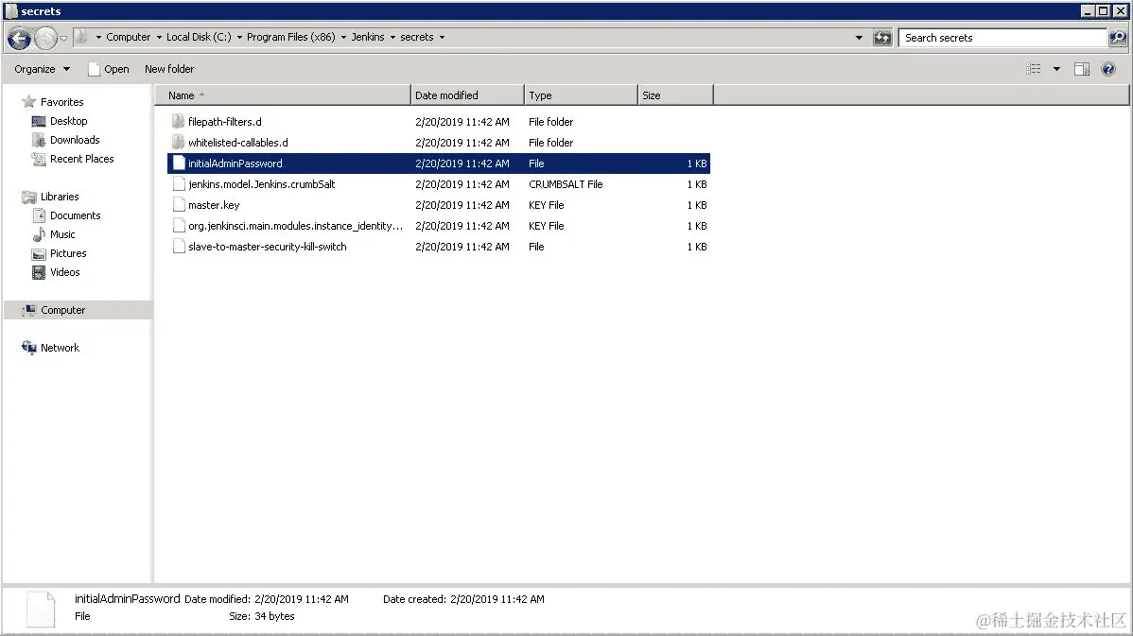Select Local Disk (C:) breadcrumb
The width and height of the screenshot is (1133, 636).
coord(199,37)
